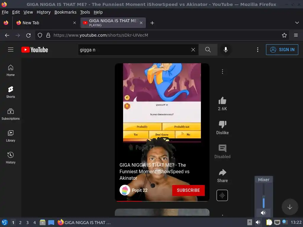
Task: Open the File menu
Action: coord(5,12)
